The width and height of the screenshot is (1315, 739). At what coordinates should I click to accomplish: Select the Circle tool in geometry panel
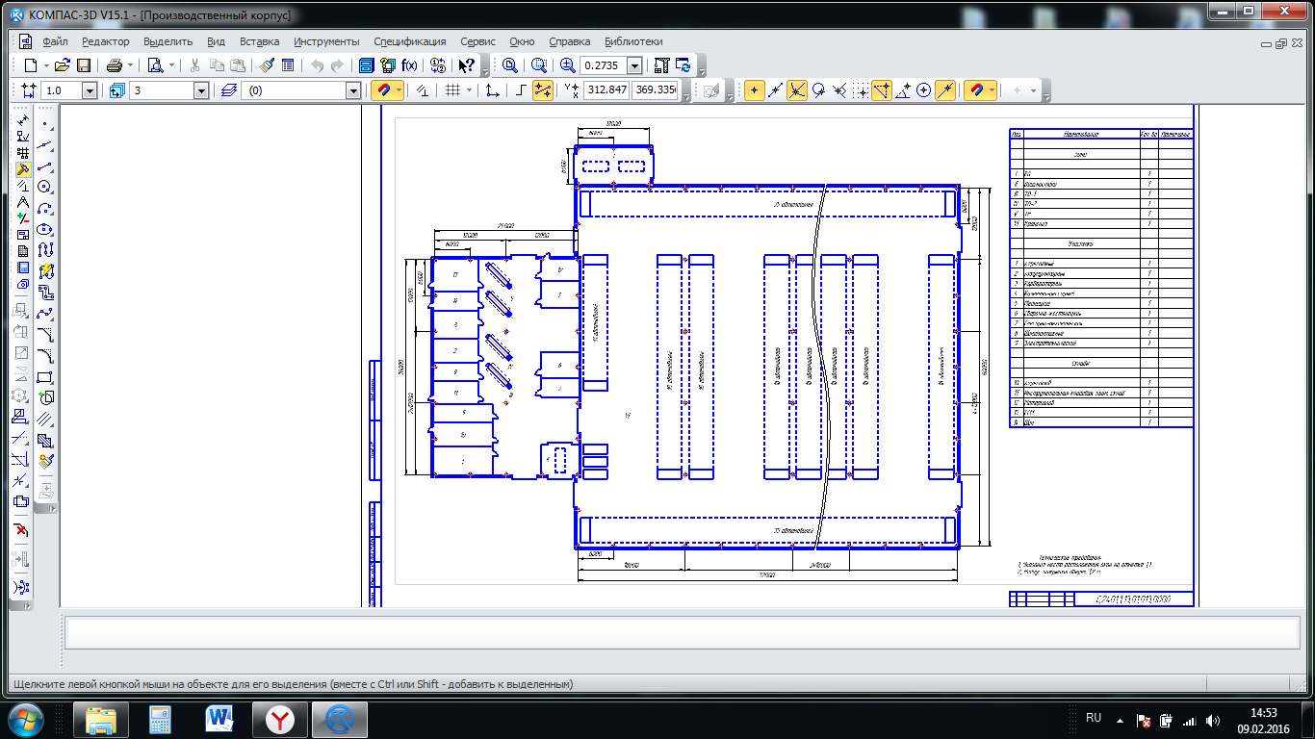click(44, 187)
